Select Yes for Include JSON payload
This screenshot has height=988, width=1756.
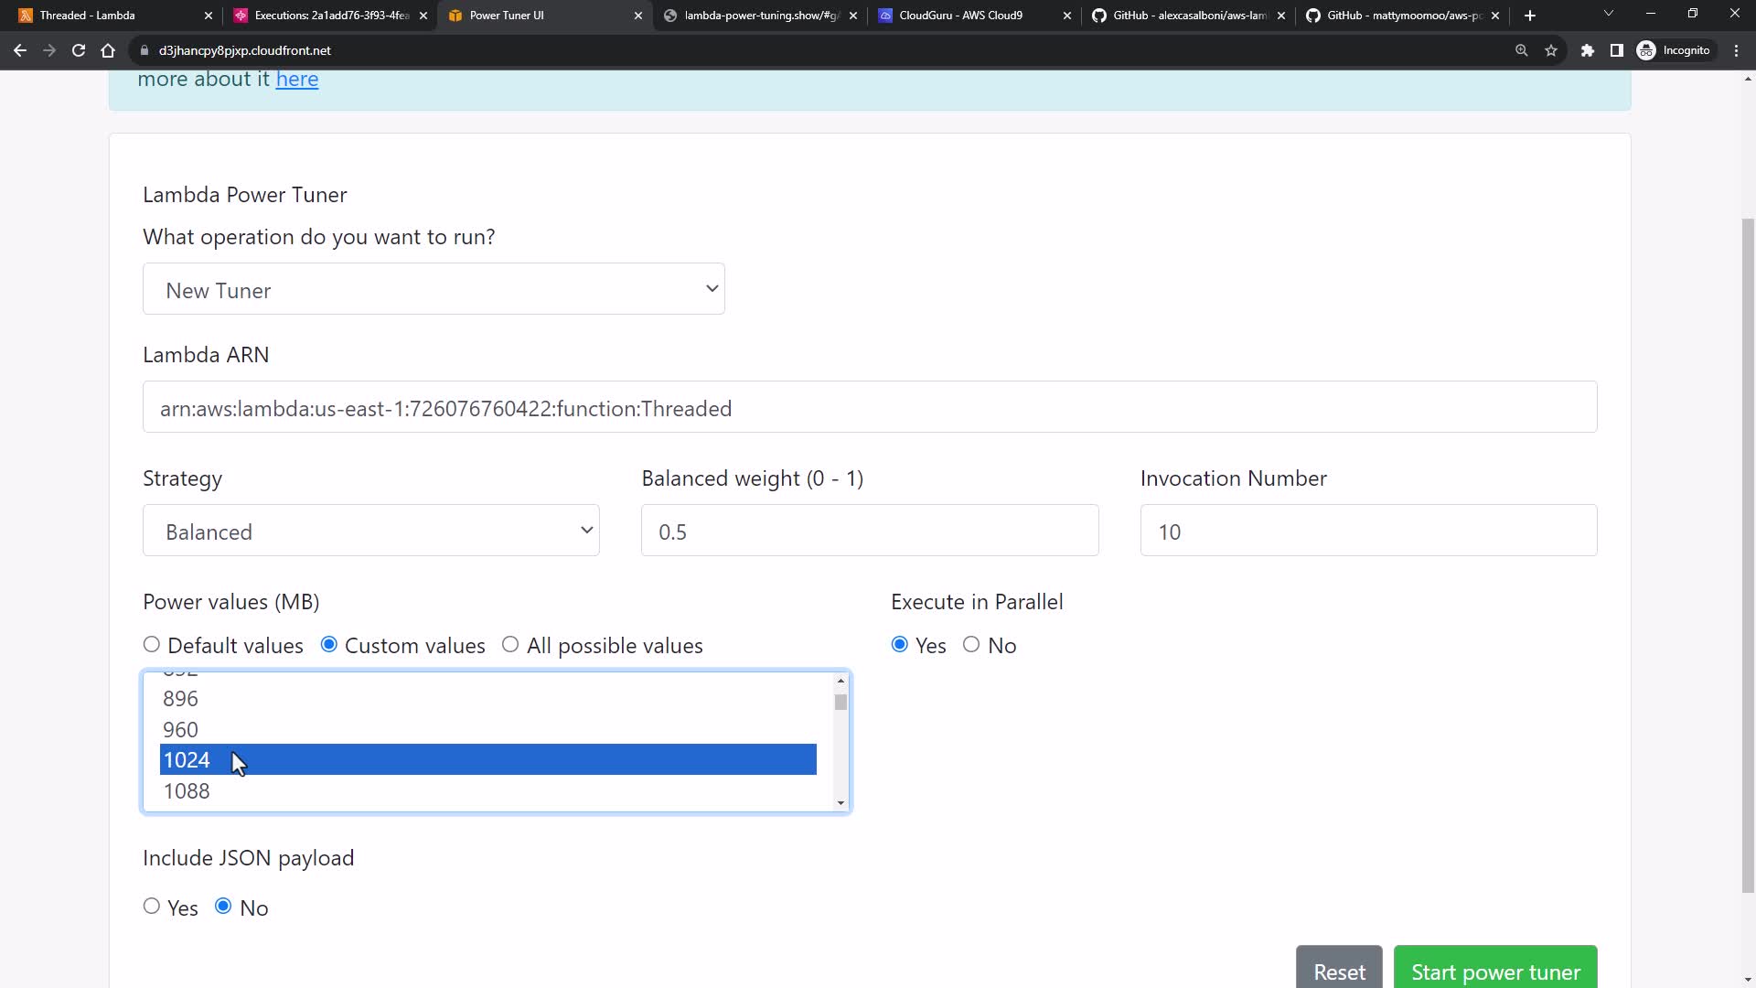tap(152, 907)
